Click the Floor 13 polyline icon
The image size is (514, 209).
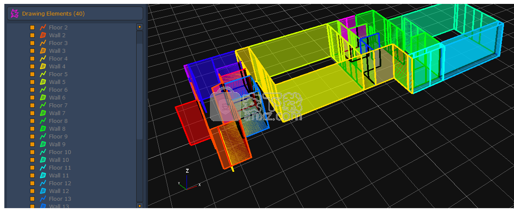43,199
